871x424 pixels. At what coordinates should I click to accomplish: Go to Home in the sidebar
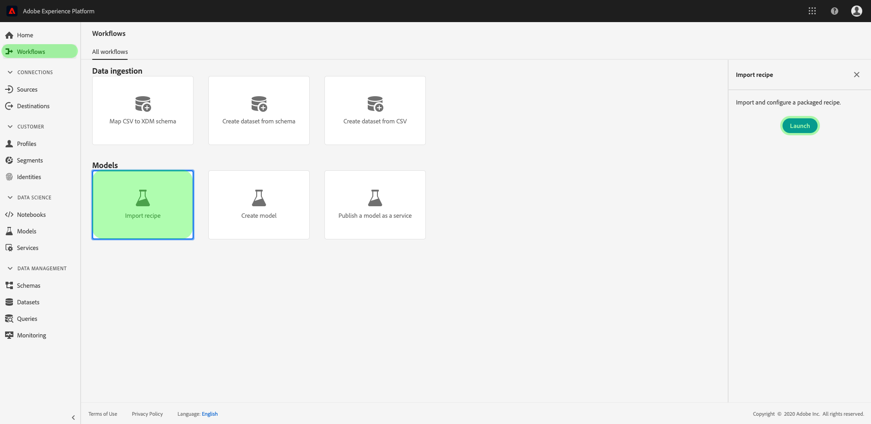click(x=25, y=35)
